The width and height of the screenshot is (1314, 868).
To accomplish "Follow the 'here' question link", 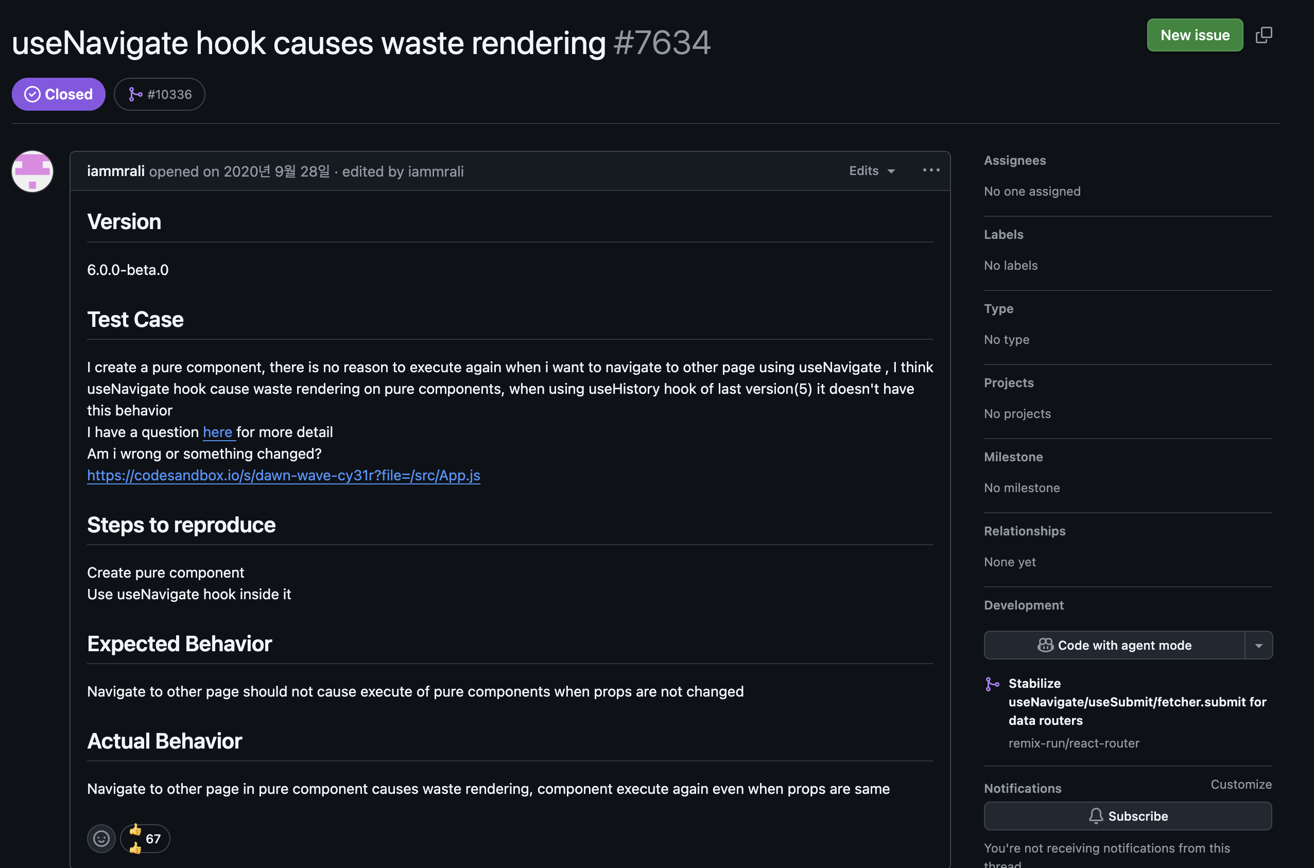I will 217,432.
